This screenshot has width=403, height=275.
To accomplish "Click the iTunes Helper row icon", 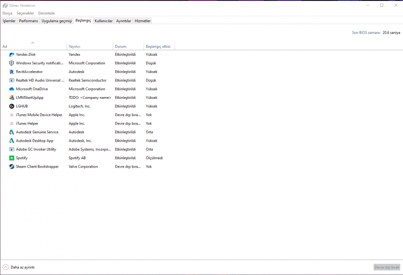I will tap(12, 123).
